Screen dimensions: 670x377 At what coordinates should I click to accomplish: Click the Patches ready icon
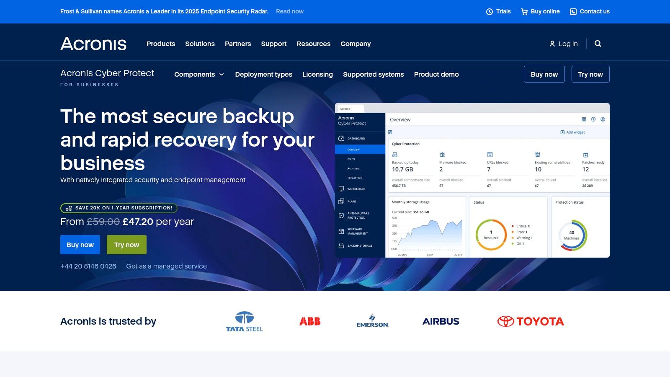click(x=585, y=155)
